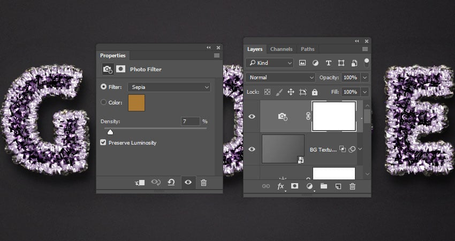Screen dimensions: 455x241
Task: Open the Opacity slider dropdown arrow
Action: tap(365, 78)
